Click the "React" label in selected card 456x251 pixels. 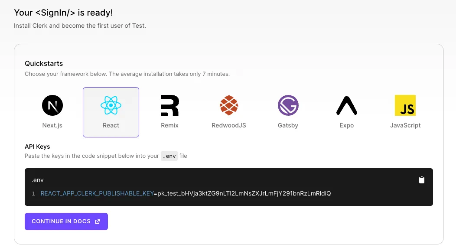(111, 125)
